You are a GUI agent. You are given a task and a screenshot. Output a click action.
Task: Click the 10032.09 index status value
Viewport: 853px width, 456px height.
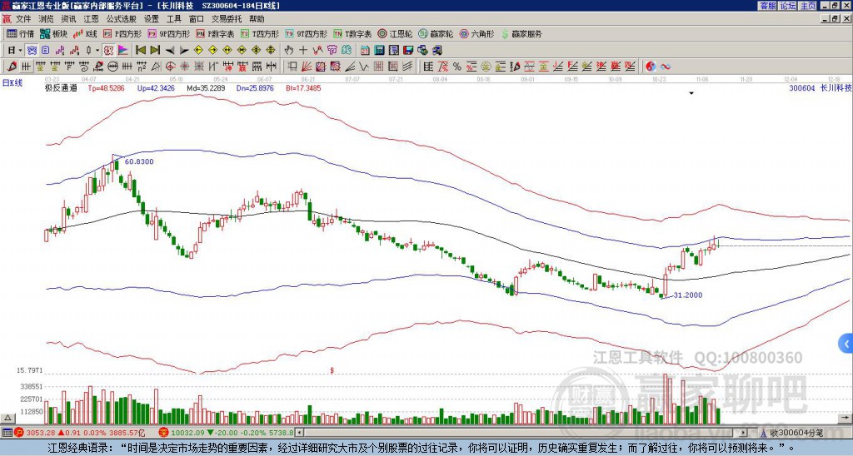click(x=186, y=433)
